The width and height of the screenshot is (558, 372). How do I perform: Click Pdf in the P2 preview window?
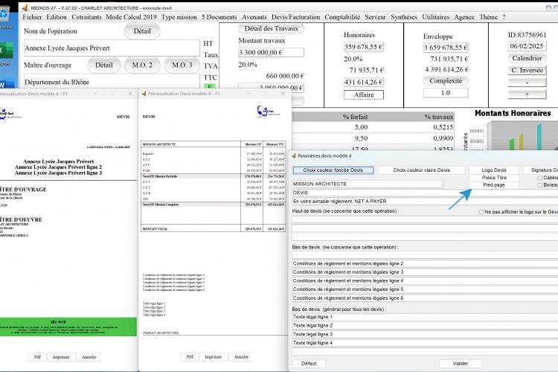tap(190, 356)
